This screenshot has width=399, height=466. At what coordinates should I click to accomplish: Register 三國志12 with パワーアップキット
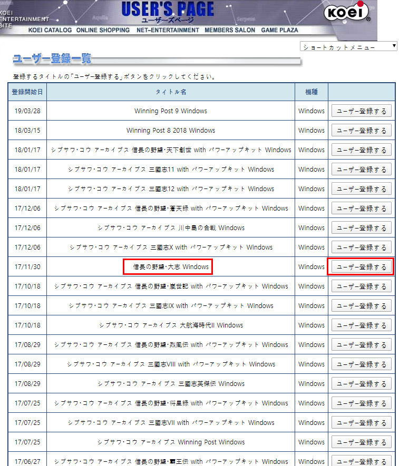(x=362, y=189)
